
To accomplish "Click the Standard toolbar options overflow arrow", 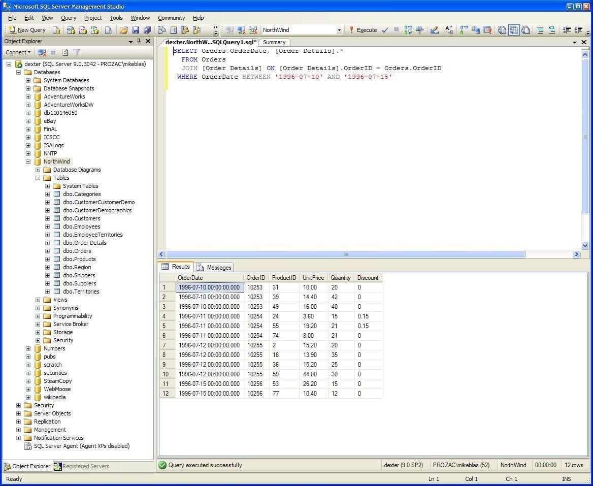I will point(216,30).
